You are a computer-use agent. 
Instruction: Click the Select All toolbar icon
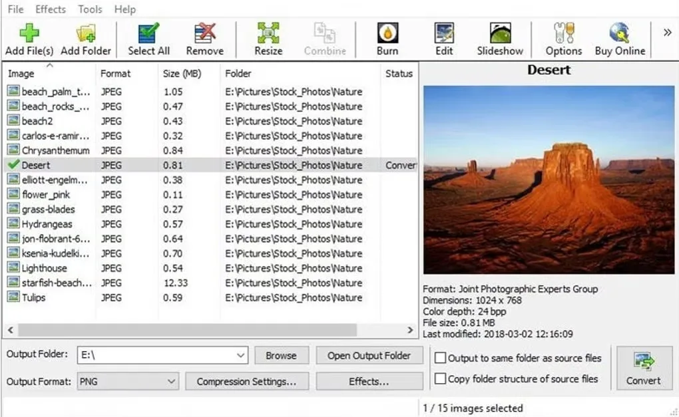[x=148, y=34]
